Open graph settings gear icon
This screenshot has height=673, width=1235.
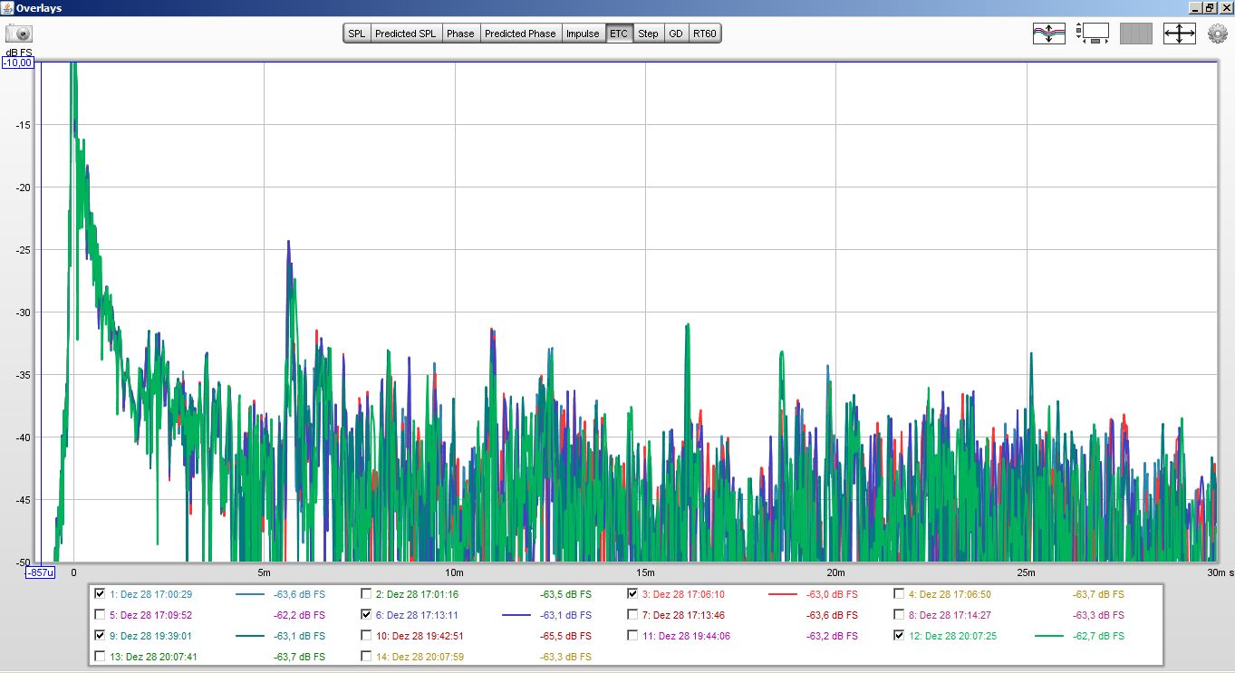coord(1218,34)
